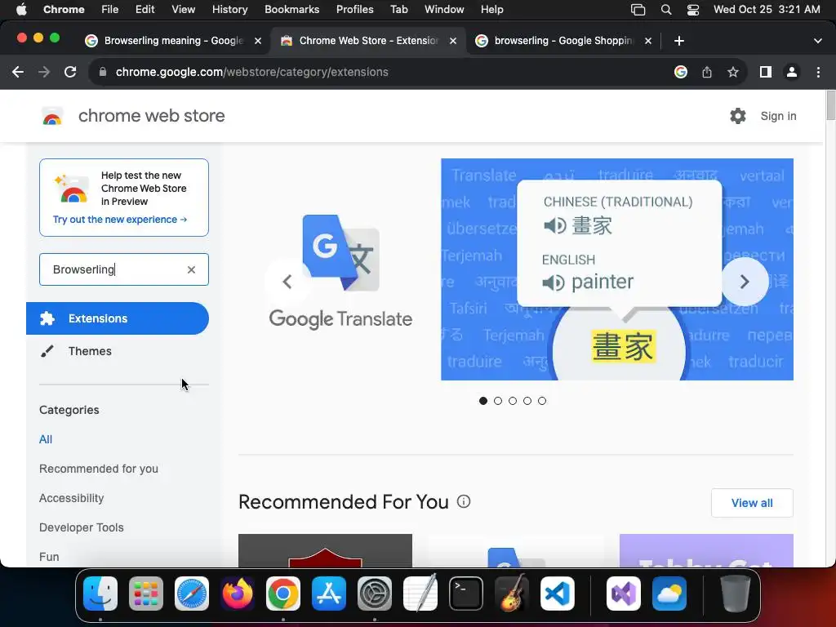Open the Google icon in the address bar
836x627 pixels.
(x=681, y=72)
